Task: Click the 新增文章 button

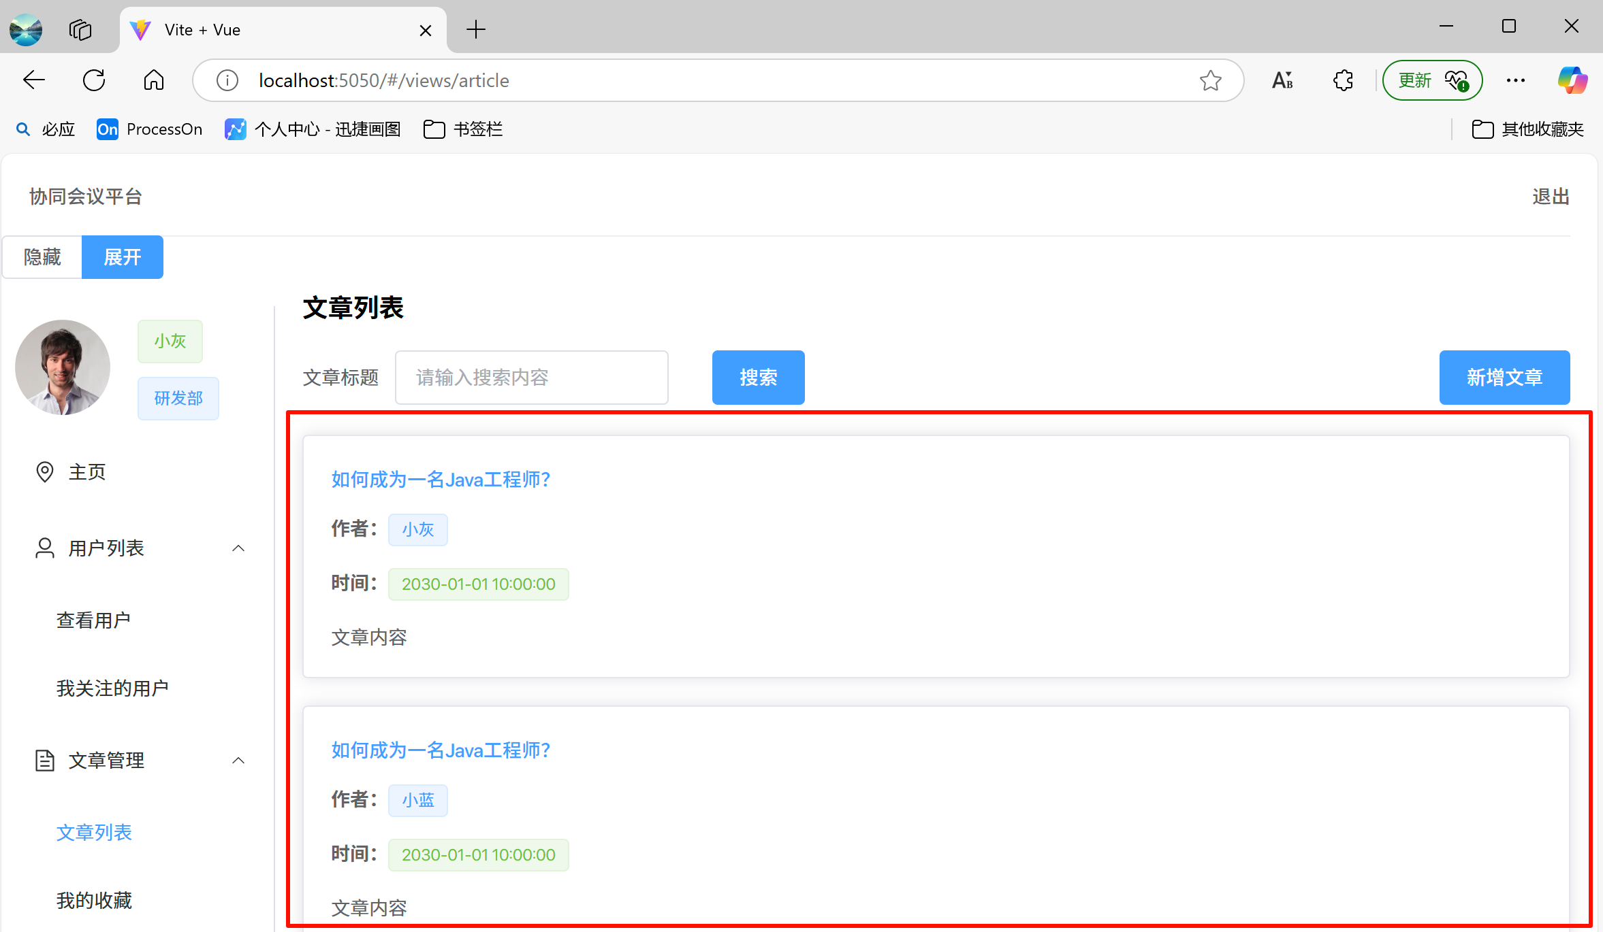Action: pyautogui.click(x=1505, y=378)
